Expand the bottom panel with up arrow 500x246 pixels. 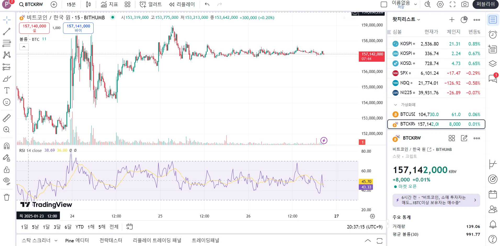368,241
